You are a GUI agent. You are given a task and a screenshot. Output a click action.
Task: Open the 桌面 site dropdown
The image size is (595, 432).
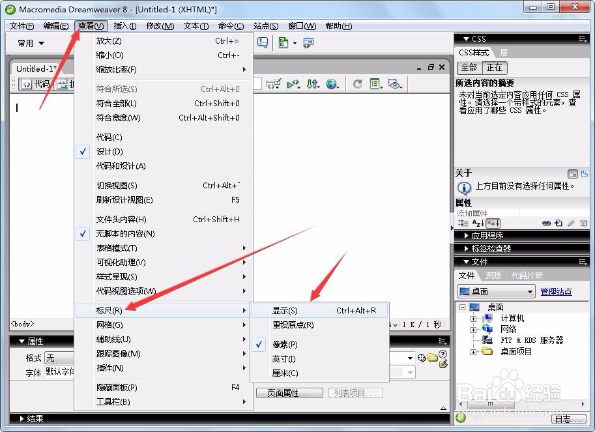(497, 292)
